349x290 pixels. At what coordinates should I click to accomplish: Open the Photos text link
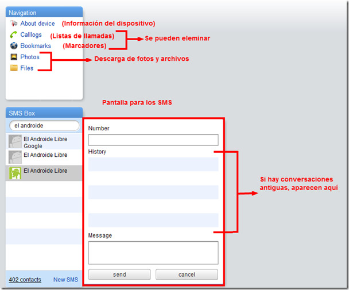pyautogui.click(x=30, y=57)
